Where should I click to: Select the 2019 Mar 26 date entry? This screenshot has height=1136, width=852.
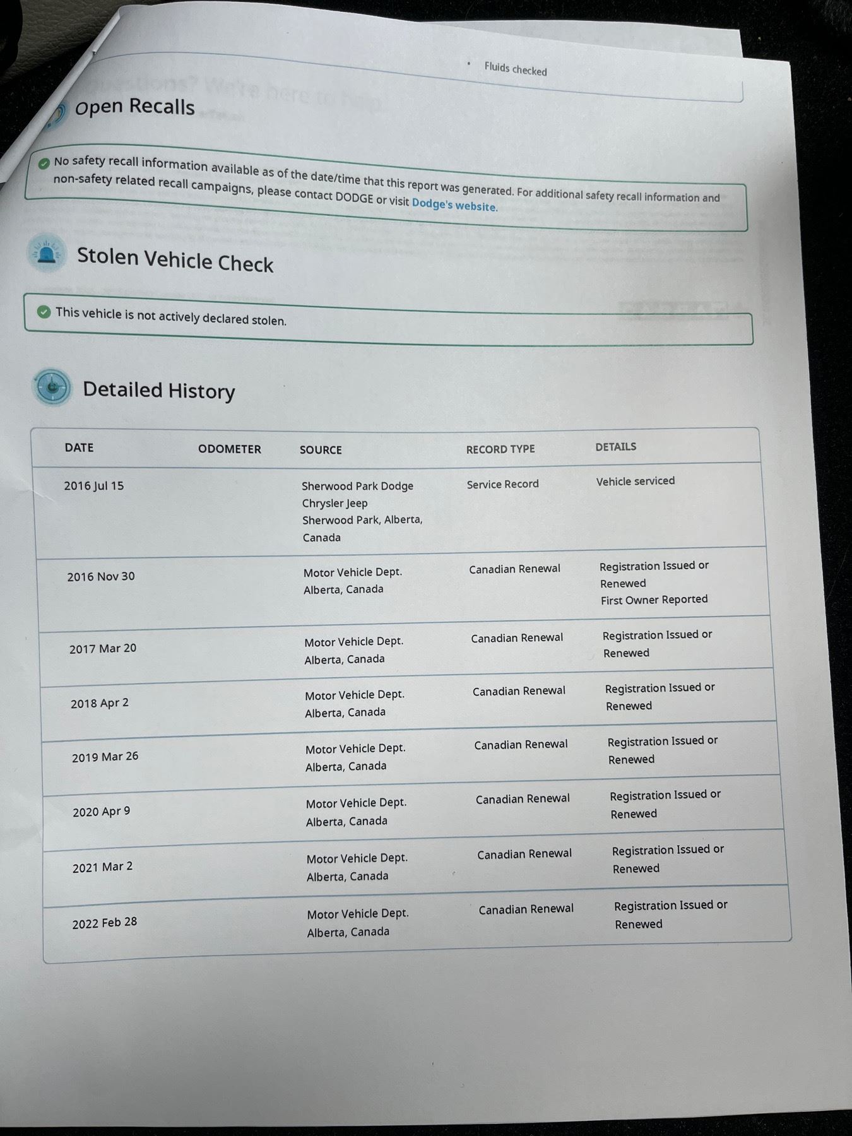pyautogui.click(x=105, y=757)
